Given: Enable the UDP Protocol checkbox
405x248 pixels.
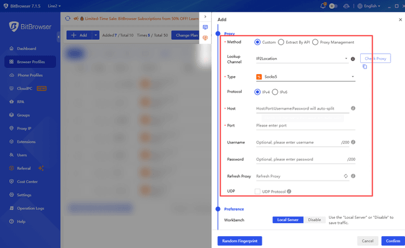Looking at the screenshot, I should tap(257, 191).
